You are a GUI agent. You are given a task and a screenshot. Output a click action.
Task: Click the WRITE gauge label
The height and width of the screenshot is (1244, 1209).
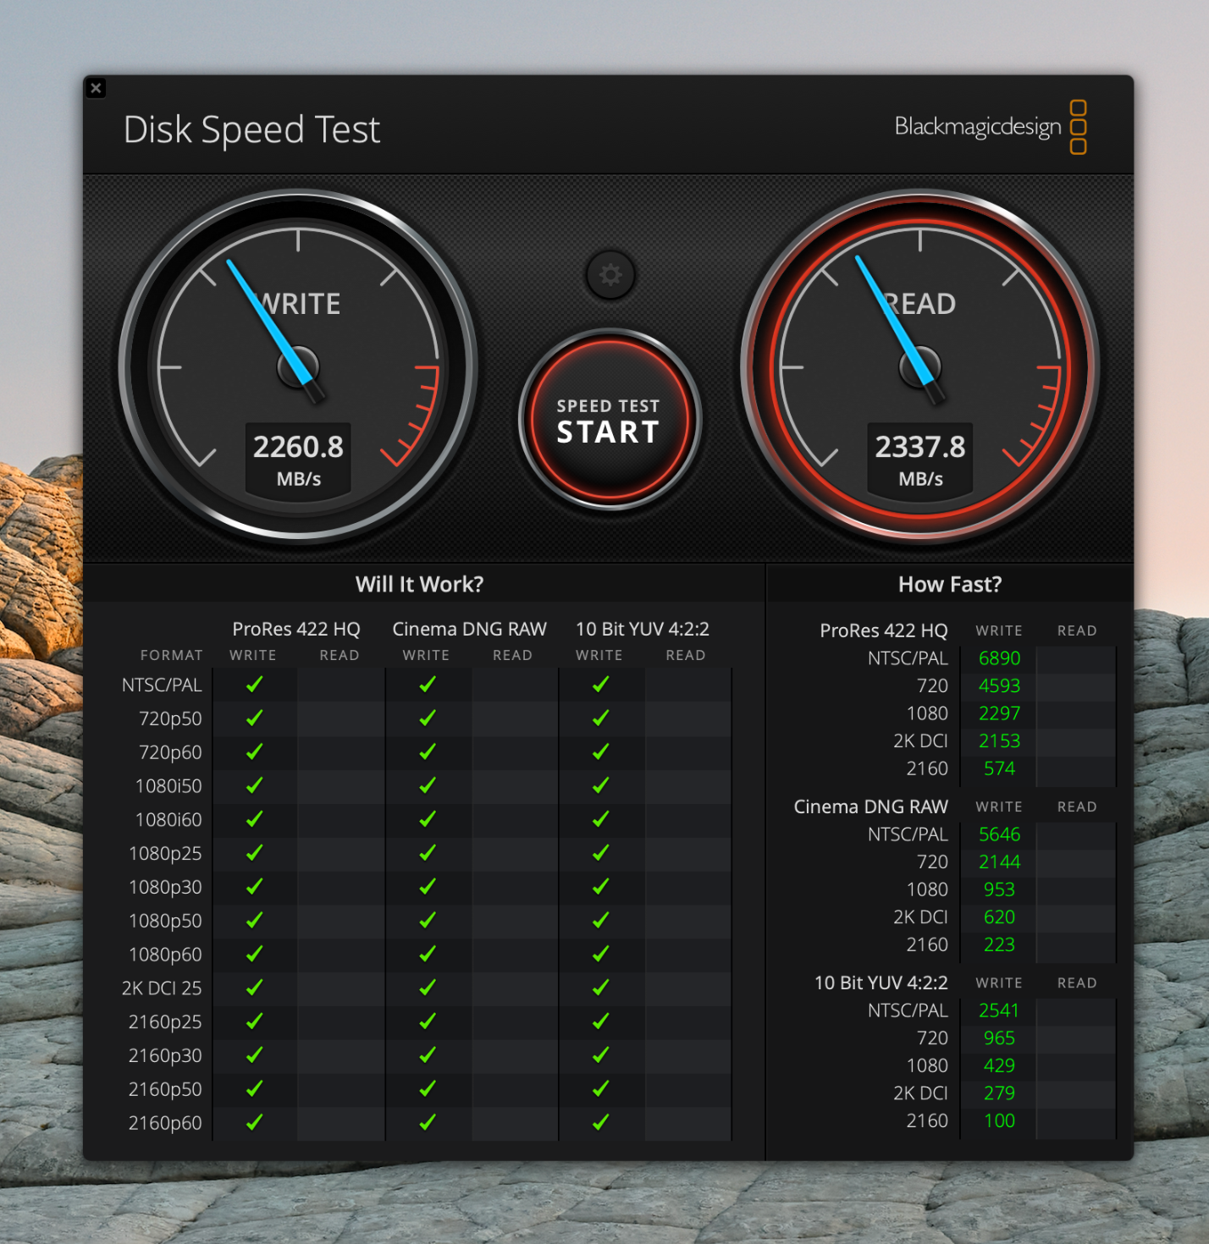coord(300,304)
